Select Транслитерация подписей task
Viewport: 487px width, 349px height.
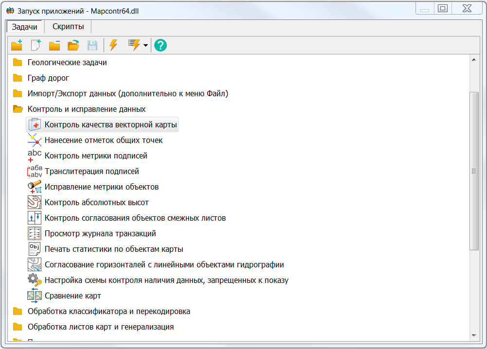point(91,171)
